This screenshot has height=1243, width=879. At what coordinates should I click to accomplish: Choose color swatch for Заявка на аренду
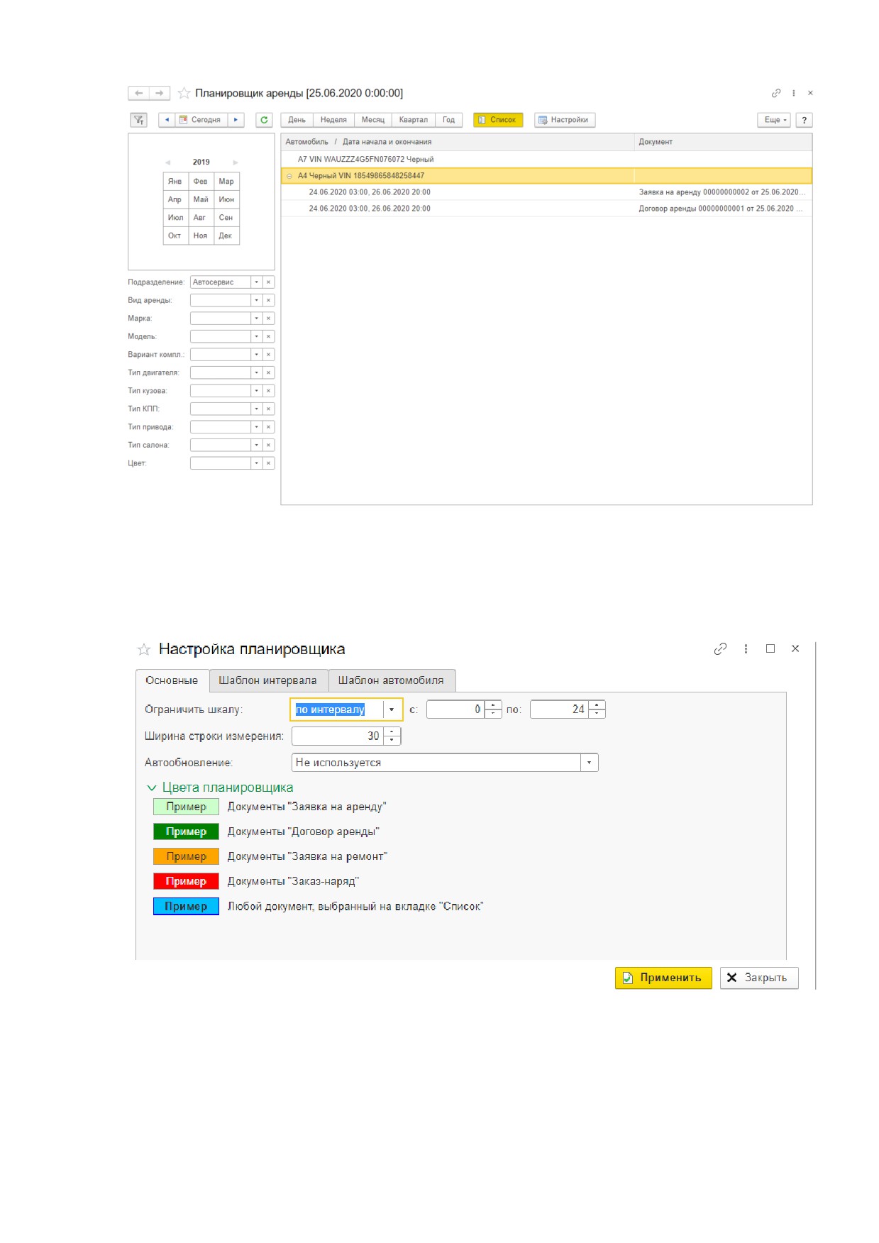(x=186, y=807)
